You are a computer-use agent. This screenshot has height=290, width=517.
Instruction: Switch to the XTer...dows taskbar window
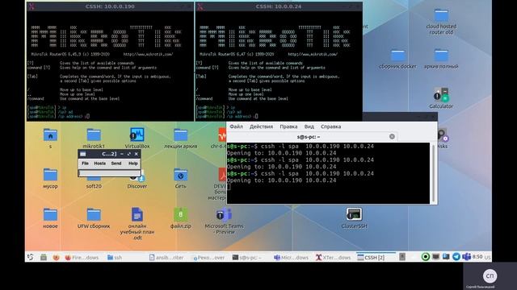pyautogui.click(x=333, y=258)
